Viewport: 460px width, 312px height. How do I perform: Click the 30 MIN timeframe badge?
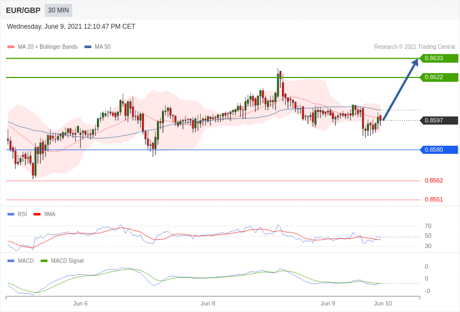click(58, 10)
